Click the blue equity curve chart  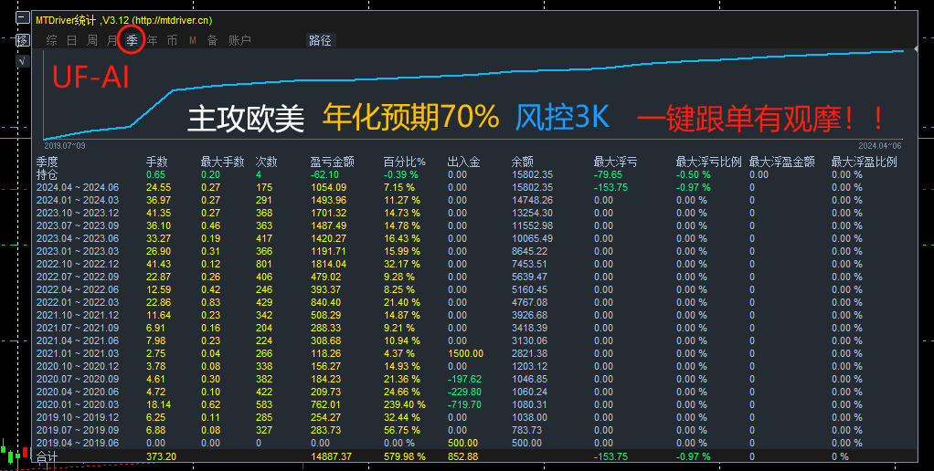[473, 95]
